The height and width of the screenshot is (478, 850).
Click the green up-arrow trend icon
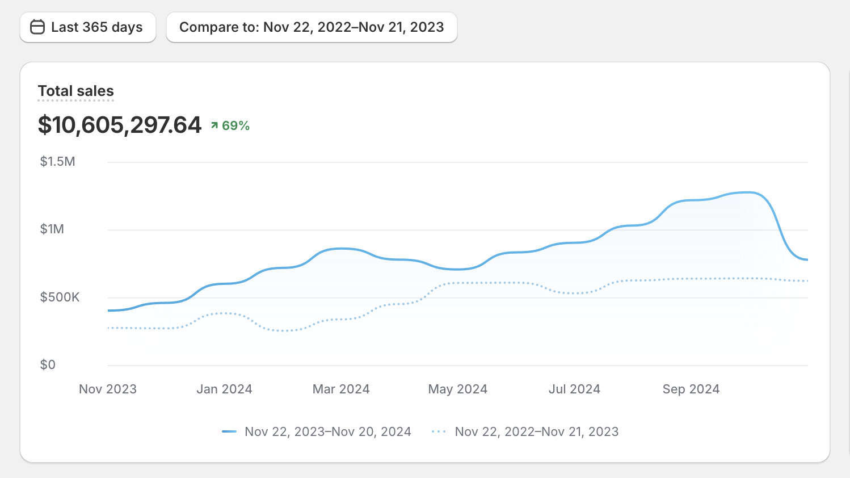(x=214, y=125)
